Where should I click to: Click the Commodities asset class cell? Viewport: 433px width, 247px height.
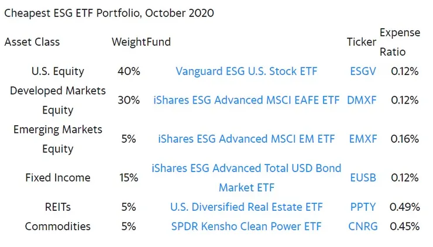coord(58,226)
